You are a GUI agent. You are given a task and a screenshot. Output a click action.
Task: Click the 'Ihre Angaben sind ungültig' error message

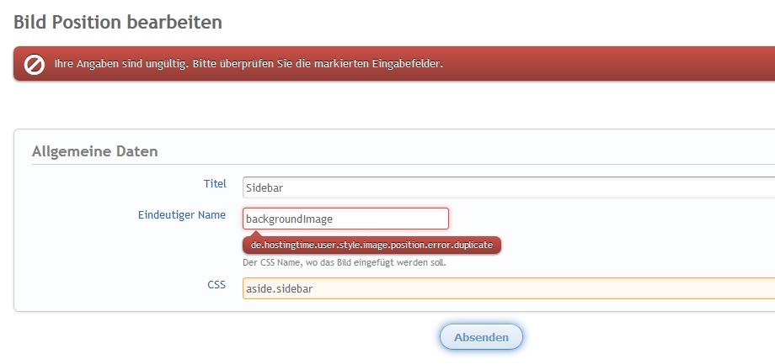pos(249,64)
